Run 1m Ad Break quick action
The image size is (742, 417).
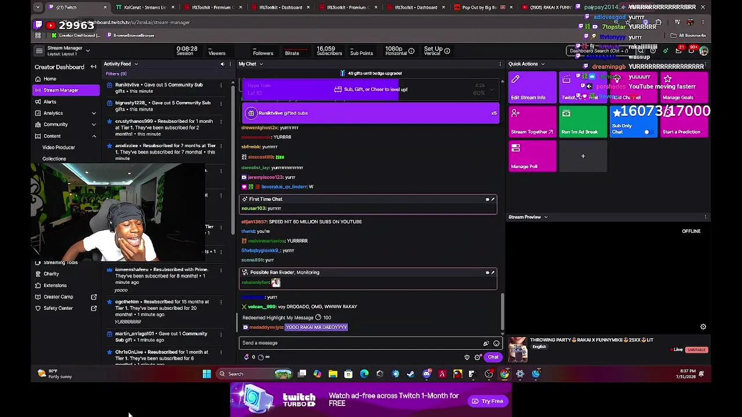583,121
